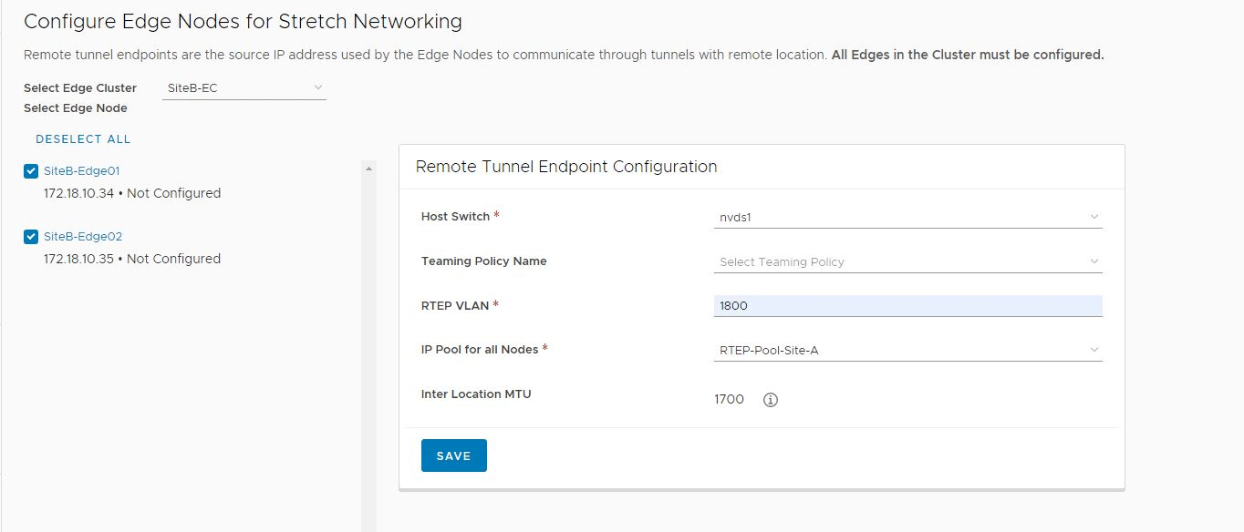Click the chevron arrow on IP Pool field
The width and height of the screenshot is (1244, 532).
click(1094, 350)
